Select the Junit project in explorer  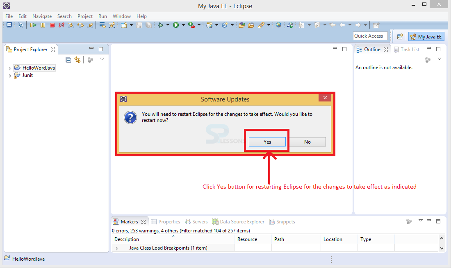(x=27, y=75)
